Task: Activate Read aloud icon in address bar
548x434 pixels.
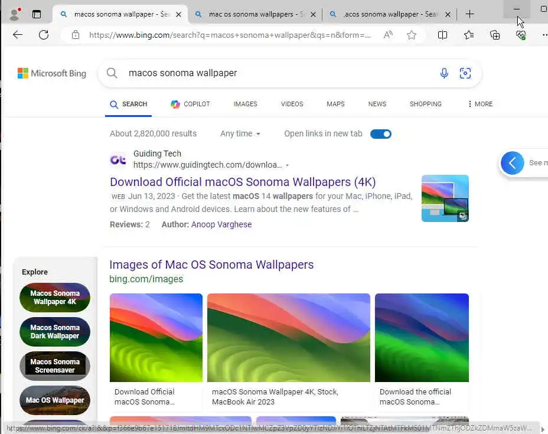Action: point(388,35)
